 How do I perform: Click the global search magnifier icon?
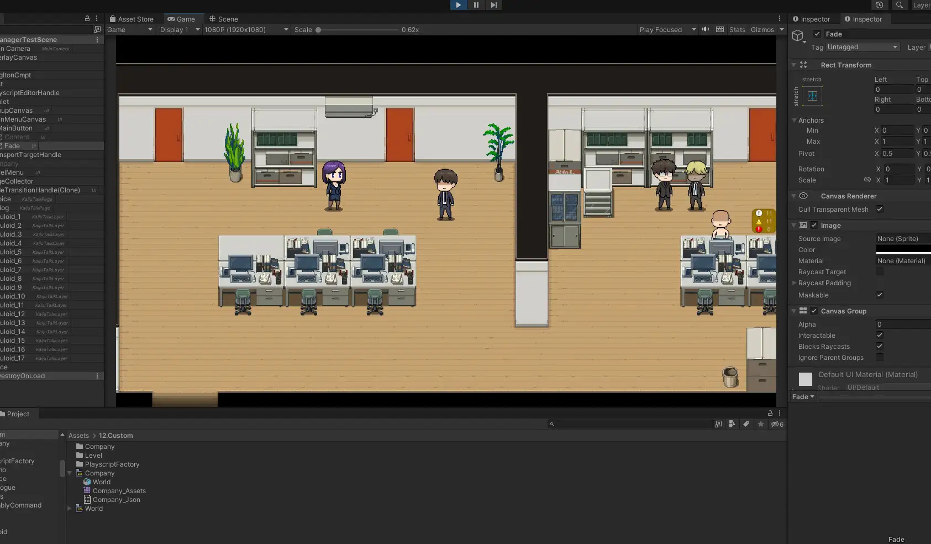pos(900,5)
